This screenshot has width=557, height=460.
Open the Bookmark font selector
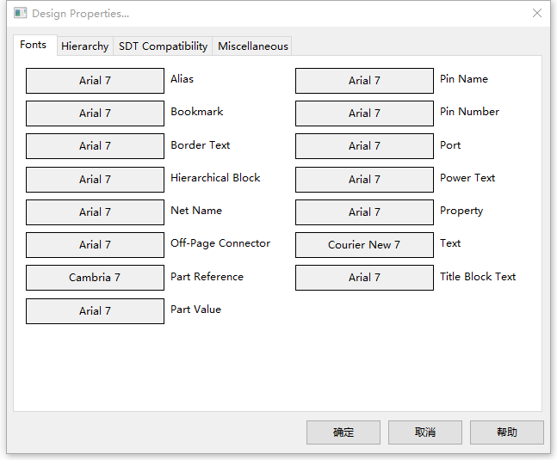pyautogui.click(x=95, y=113)
